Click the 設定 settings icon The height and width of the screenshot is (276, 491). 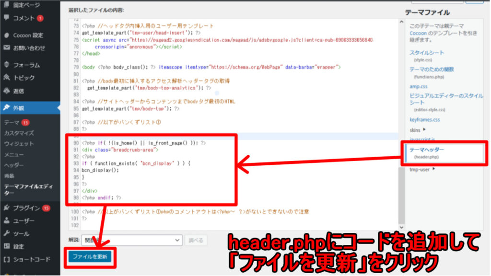[x=6, y=246]
